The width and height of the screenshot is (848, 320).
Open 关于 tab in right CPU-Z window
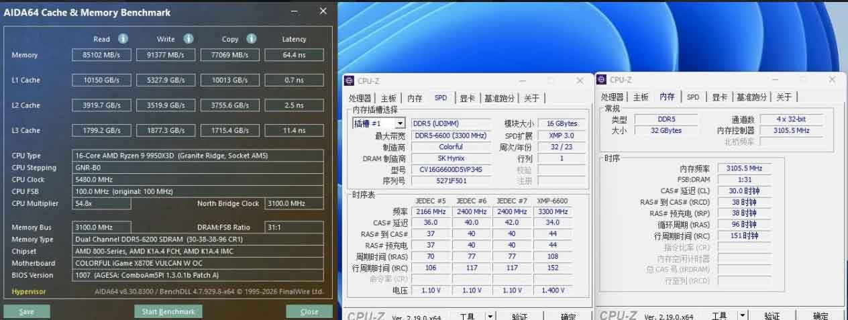click(784, 97)
